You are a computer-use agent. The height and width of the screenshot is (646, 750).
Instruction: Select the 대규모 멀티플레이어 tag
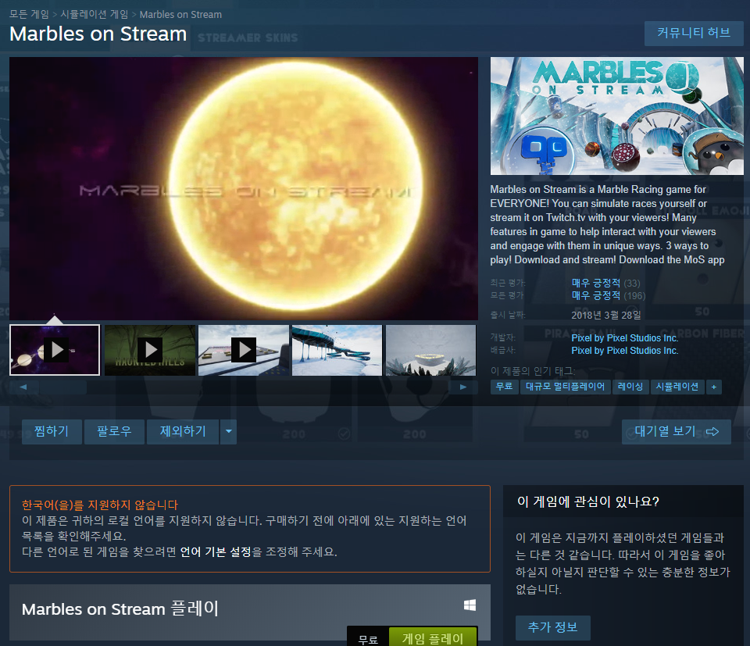(566, 387)
